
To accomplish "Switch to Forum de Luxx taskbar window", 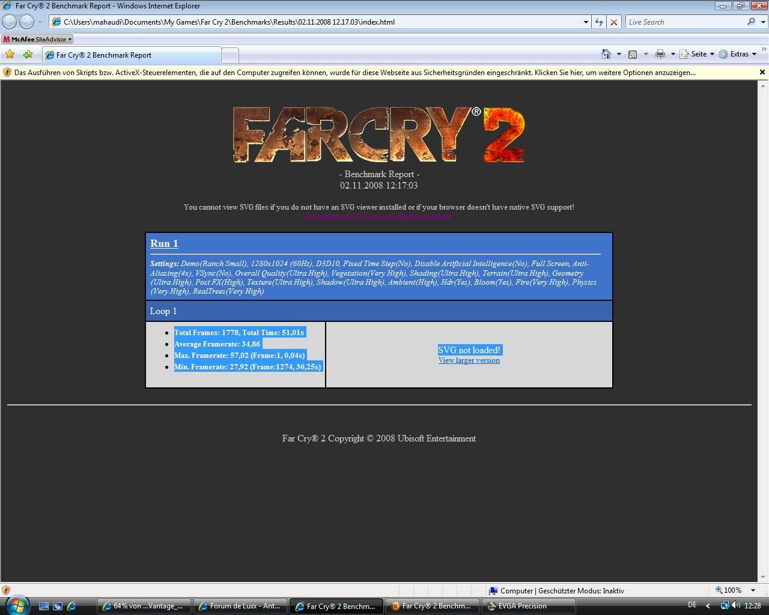I will 240,606.
